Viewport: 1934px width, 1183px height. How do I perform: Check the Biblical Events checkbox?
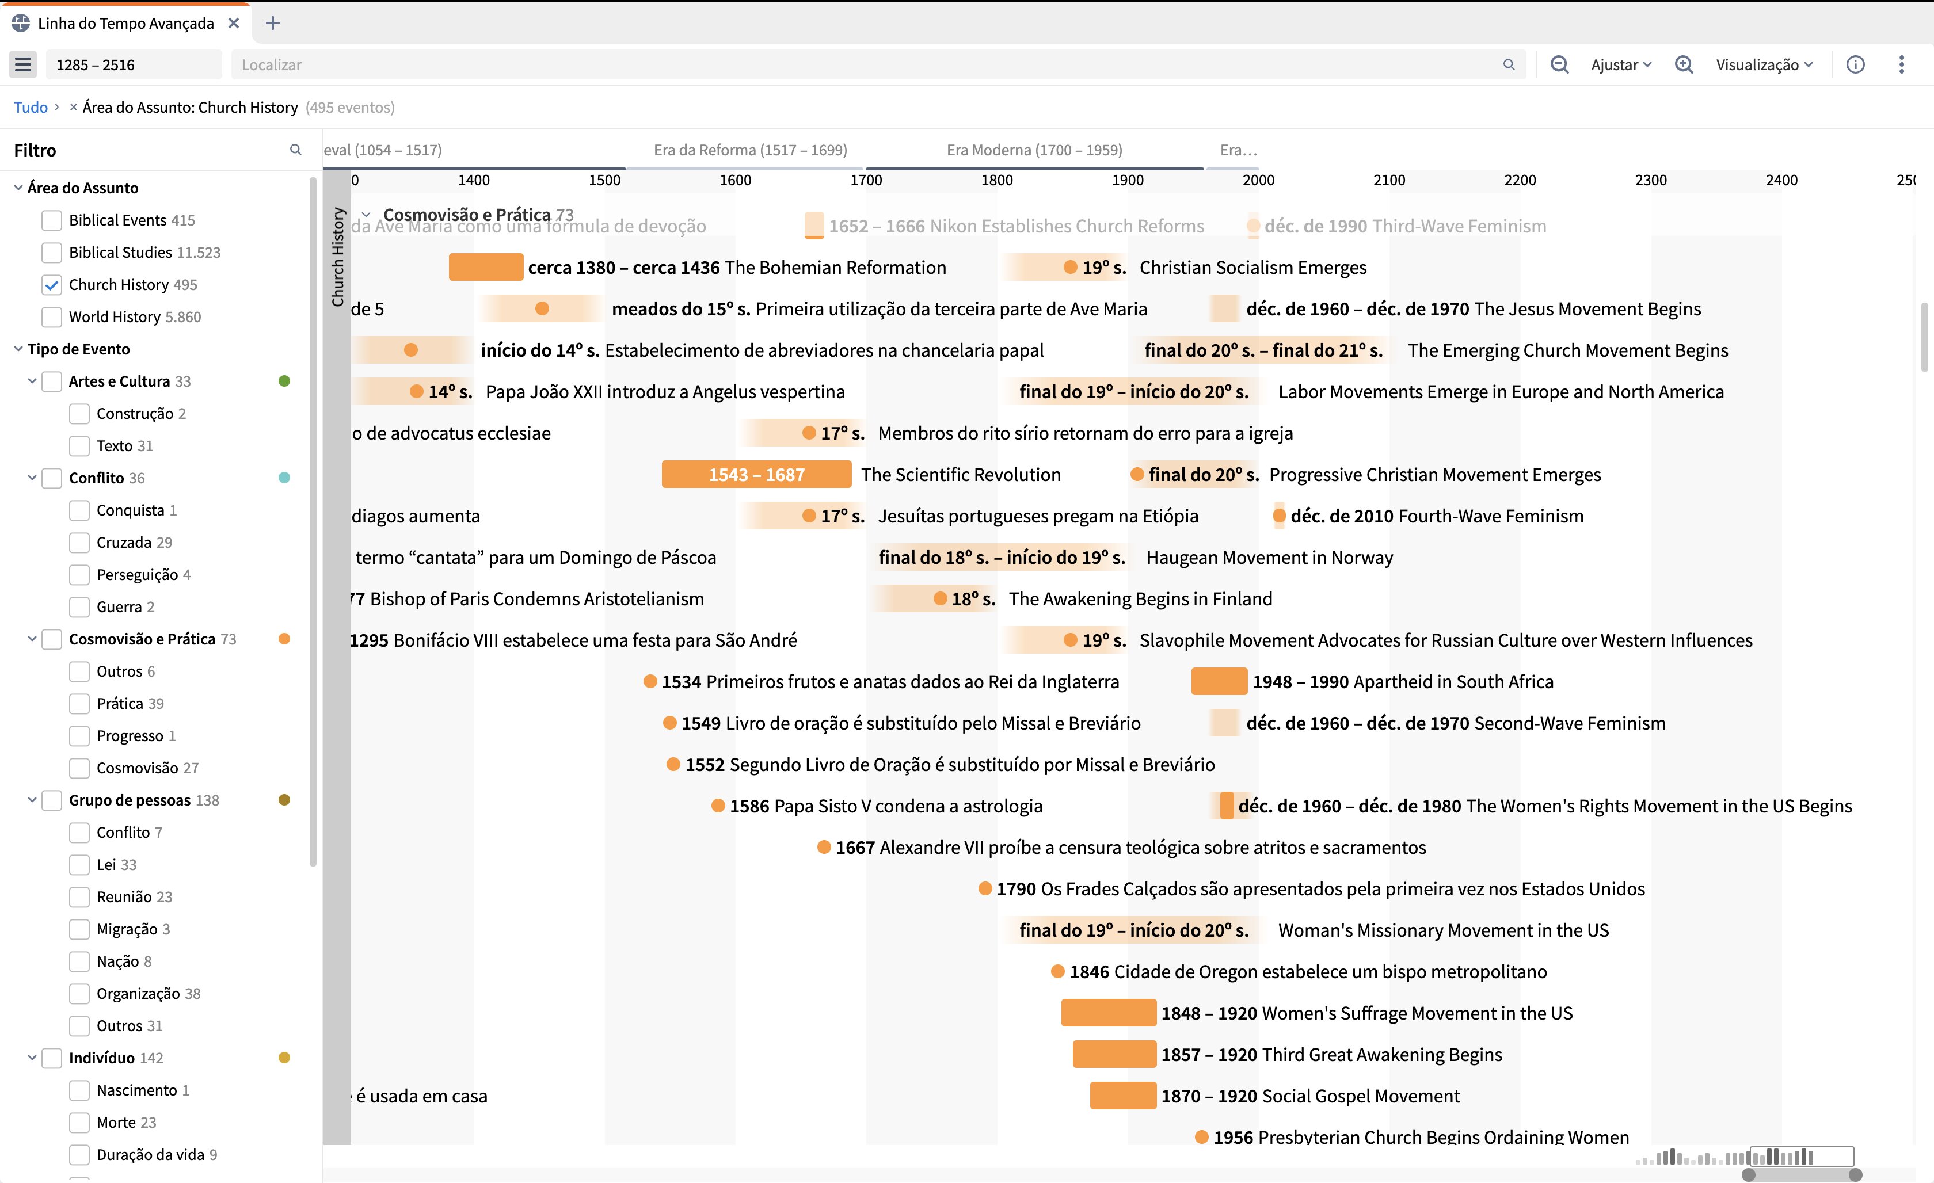(x=52, y=220)
